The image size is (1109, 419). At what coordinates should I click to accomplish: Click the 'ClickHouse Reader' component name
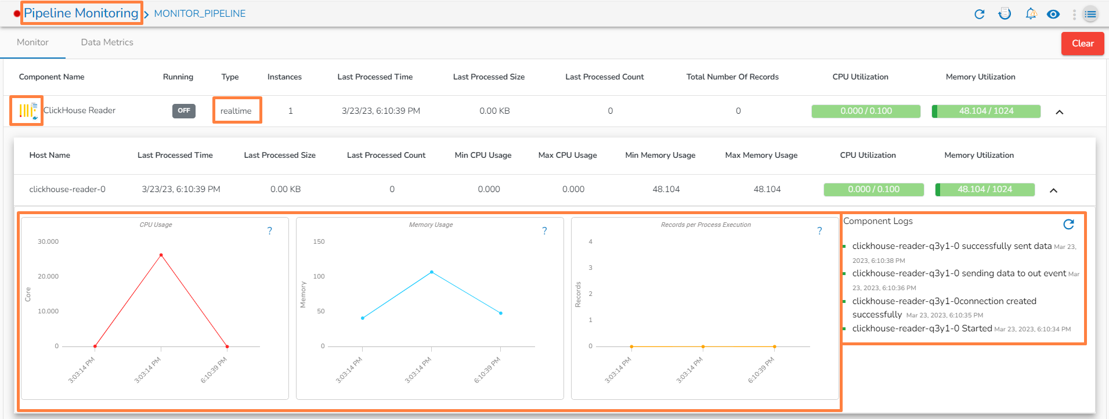click(x=80, y=110)
